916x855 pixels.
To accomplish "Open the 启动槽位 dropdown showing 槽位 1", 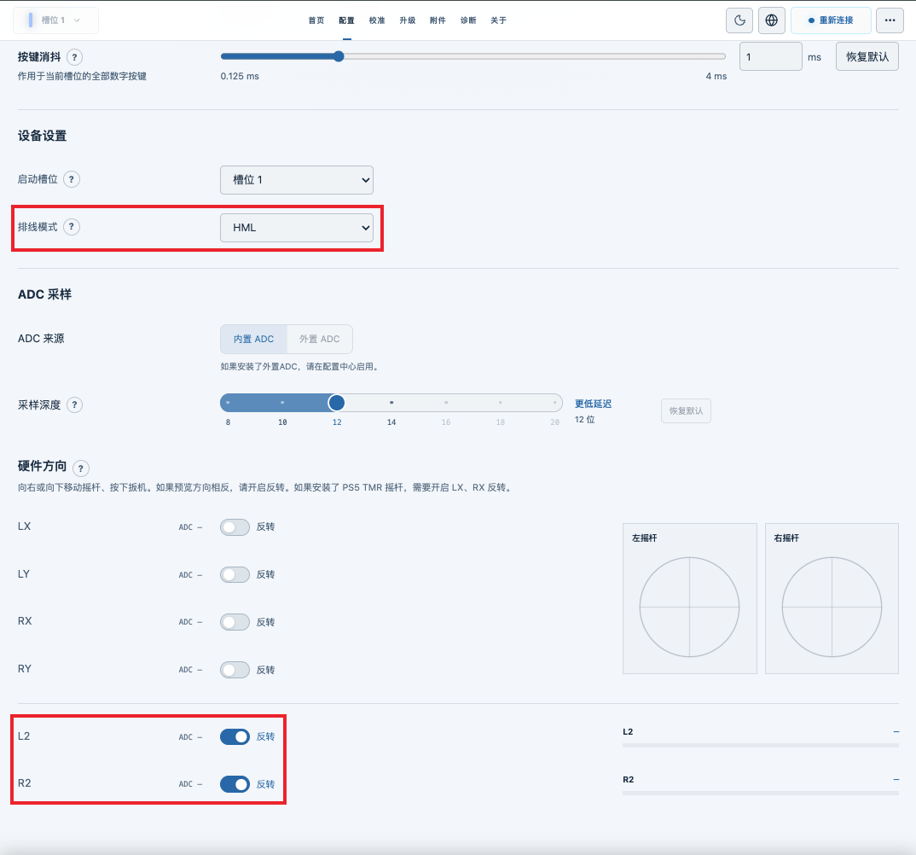I will 297,180.
